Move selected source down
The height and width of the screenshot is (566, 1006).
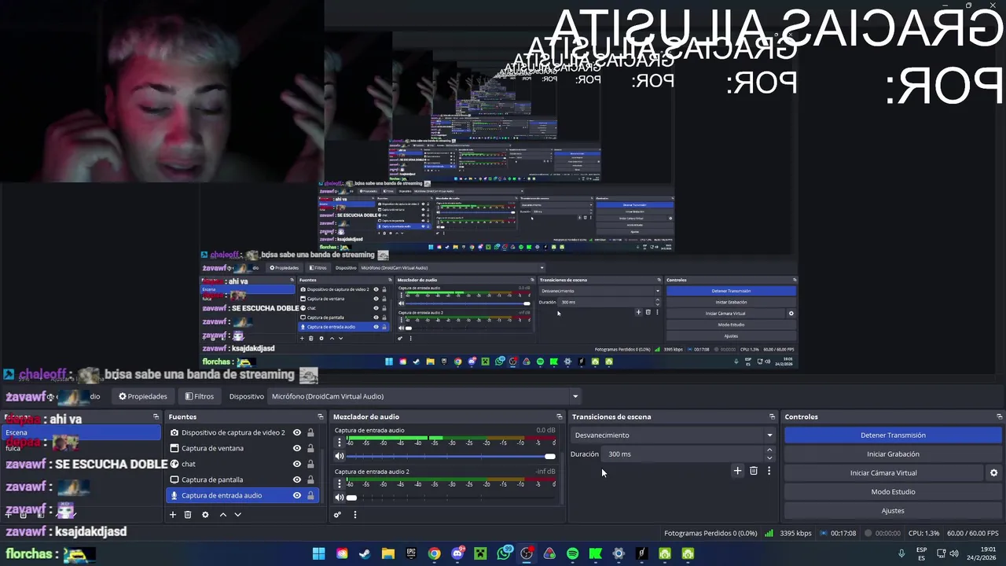[237, 515]
